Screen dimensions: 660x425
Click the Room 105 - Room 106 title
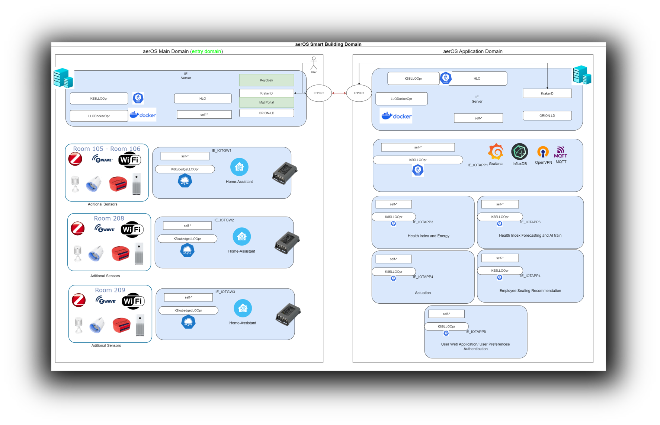pos(107,149)
